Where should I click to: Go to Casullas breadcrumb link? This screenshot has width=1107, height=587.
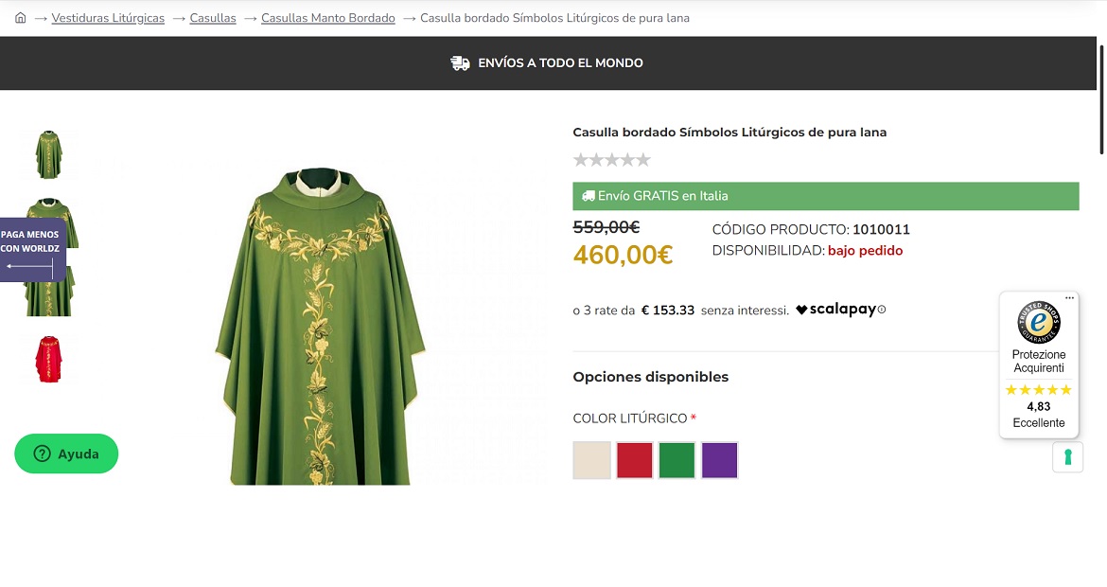click(x=213, y=18)
